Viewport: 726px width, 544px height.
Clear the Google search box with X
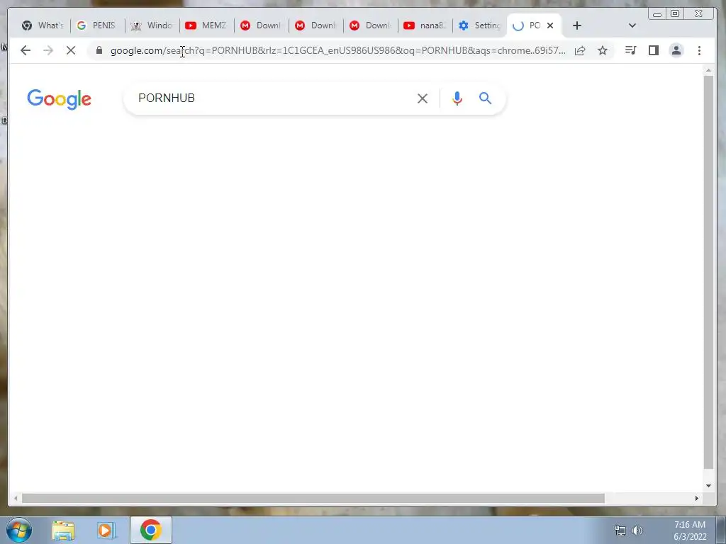[423, 98]
